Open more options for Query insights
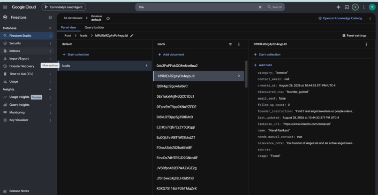This screenshot has height=195, width=378. click(50, 105)
